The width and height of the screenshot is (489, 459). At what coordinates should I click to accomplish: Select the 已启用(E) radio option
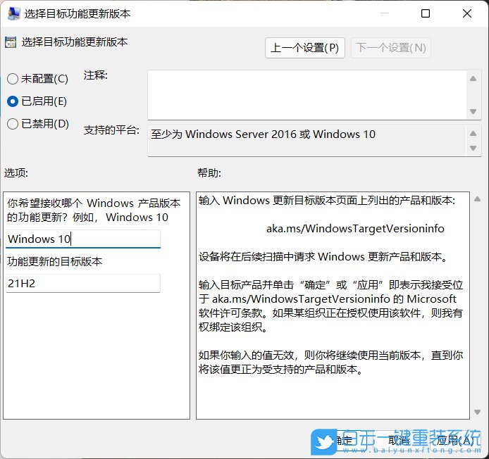click(x=37, y=101)
